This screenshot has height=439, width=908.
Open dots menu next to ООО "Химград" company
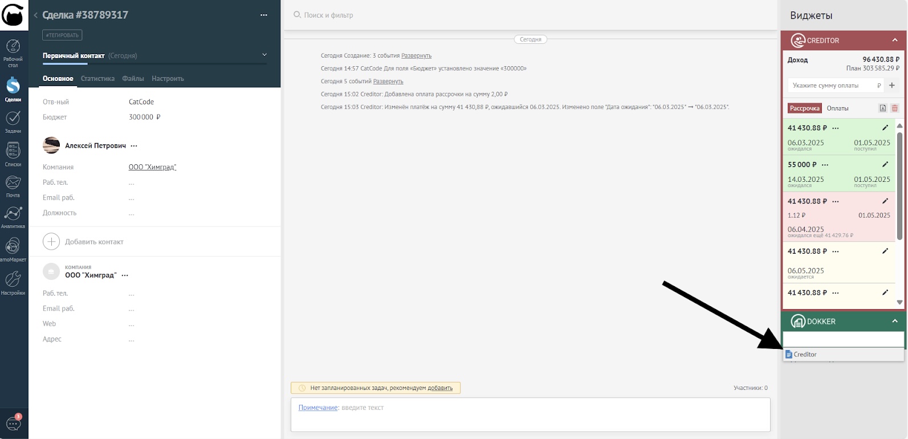[x=125, y=275]
